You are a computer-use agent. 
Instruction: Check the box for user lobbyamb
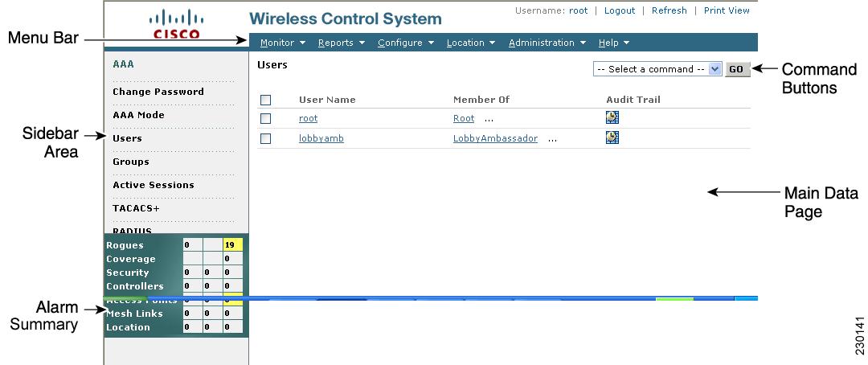pyautogui.click(x=266, y=138)
